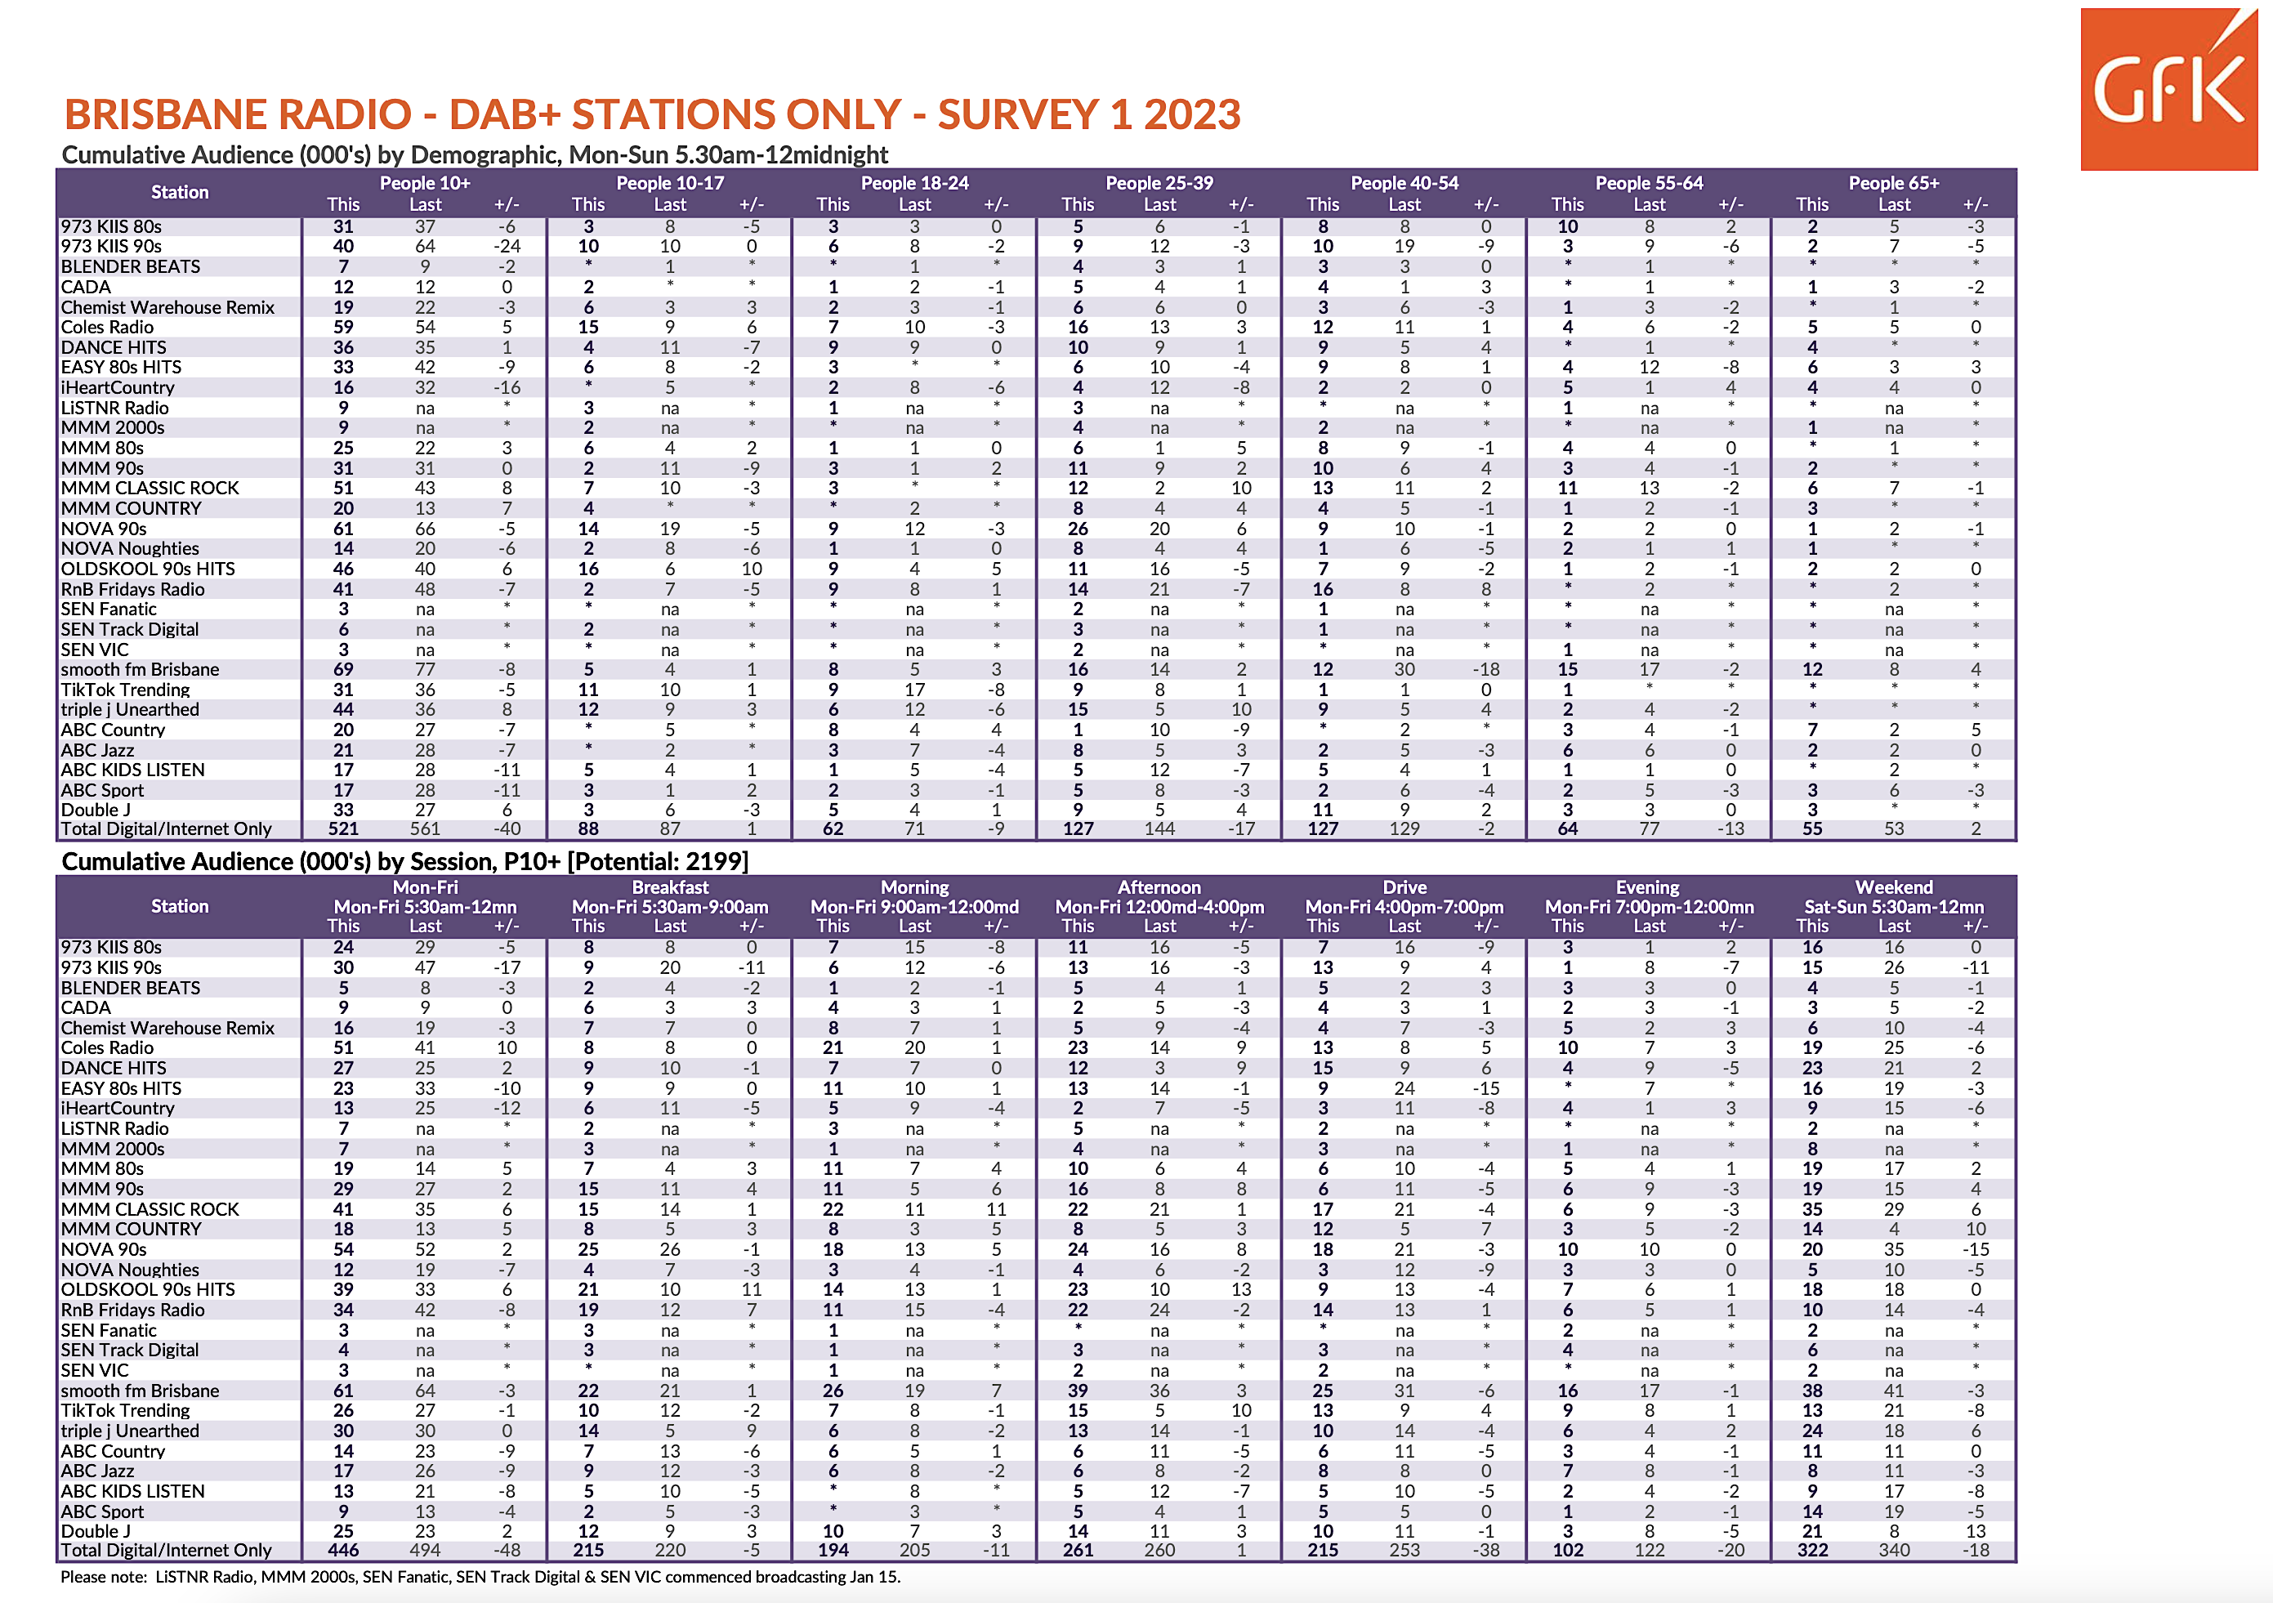
Task: Select ABC KIDS LISTEN in session table
Action: click(1035, 1491)
